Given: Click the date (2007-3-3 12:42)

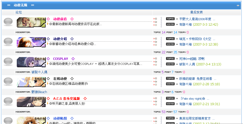Looking at the screenshot, I should pos(206,24).
